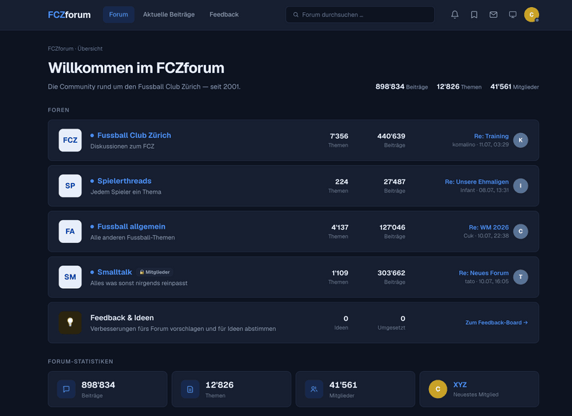Open the user avatar in header
Screen dimensions: 572x416
coord(531,14)
